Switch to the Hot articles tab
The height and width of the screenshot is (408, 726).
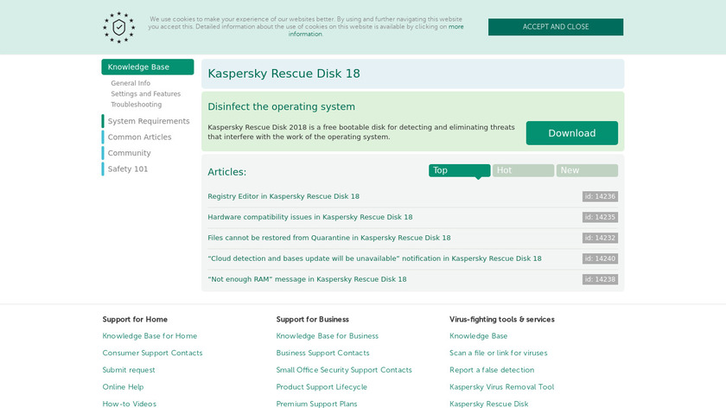[523, 170]
